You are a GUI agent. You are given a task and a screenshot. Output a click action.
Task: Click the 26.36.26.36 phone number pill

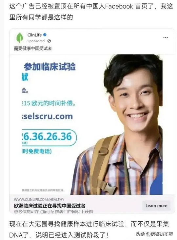[49, 137]
